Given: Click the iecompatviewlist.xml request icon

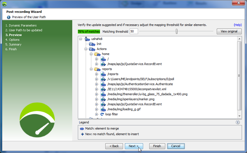Looking at the screenshot, I should 103,89.
